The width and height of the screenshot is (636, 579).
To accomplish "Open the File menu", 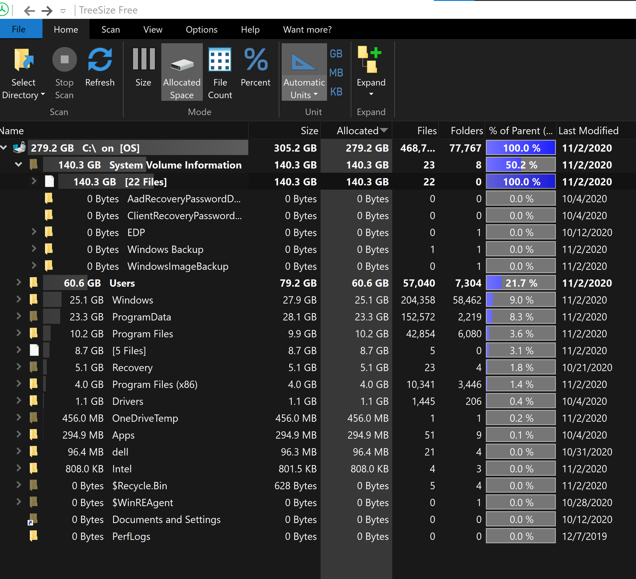I will [19, 29].
